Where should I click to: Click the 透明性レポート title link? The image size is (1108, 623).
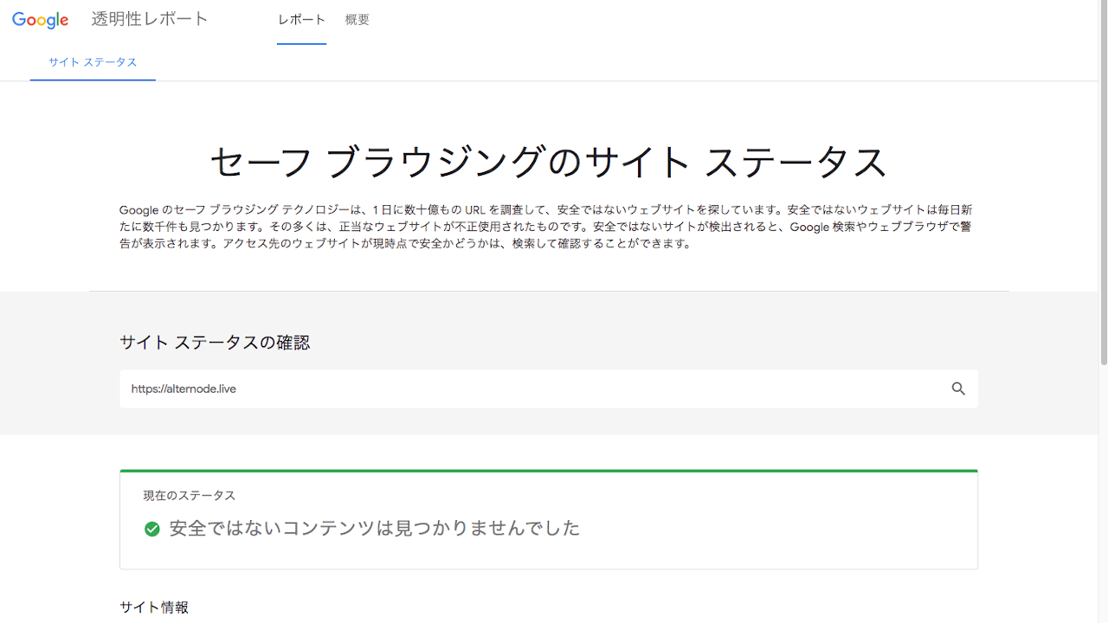[150, 20]
